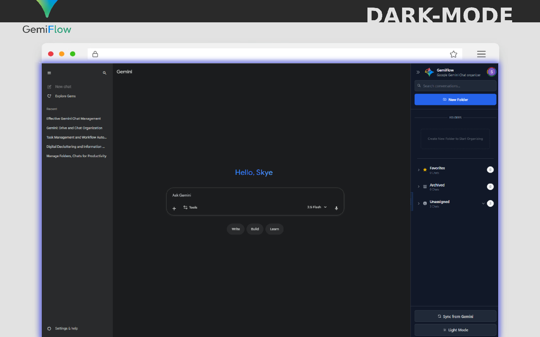This screenshot has height=337, width=540.
Task: Open 'Digital Decluttering and Information' chat
Action: point(76,147)
